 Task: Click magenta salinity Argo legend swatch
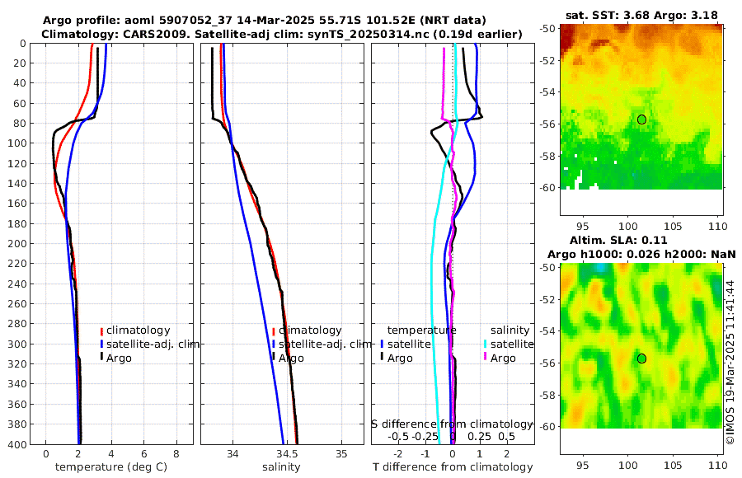(486, 358)
